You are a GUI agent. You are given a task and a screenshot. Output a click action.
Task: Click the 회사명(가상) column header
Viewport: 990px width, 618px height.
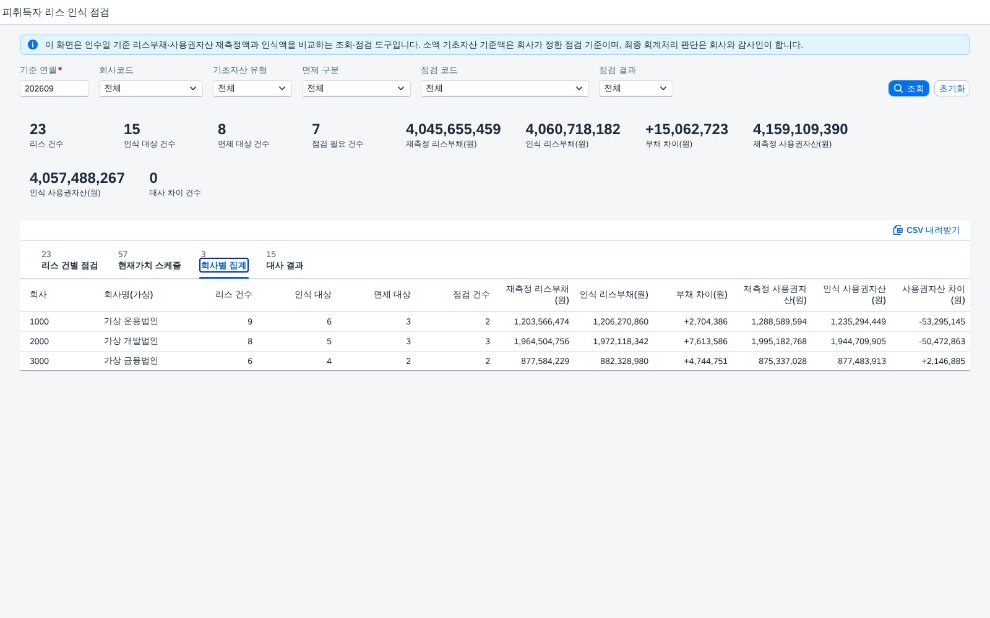pos(129,295)
